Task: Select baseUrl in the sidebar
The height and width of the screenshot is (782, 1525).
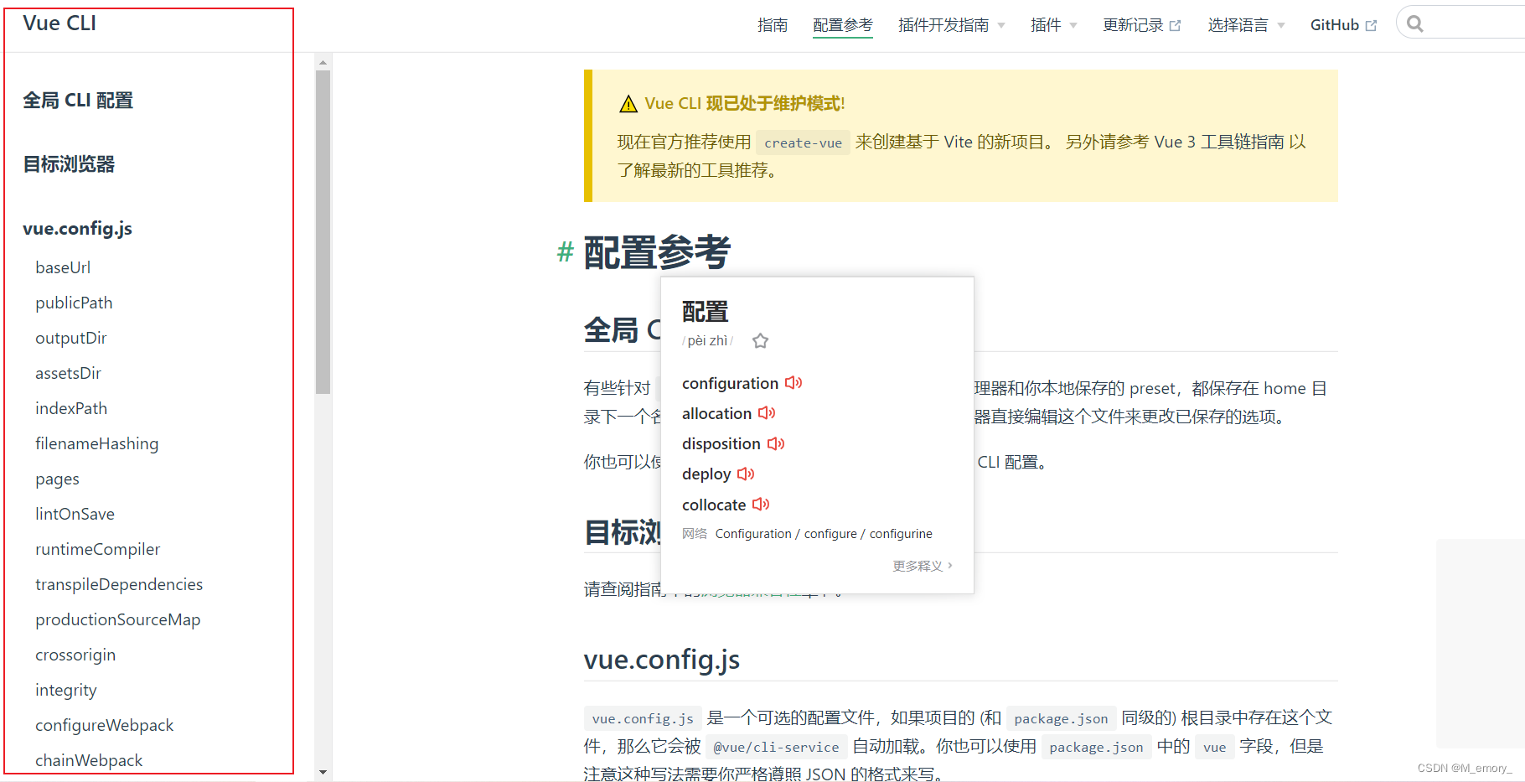Action: point(63,267)
